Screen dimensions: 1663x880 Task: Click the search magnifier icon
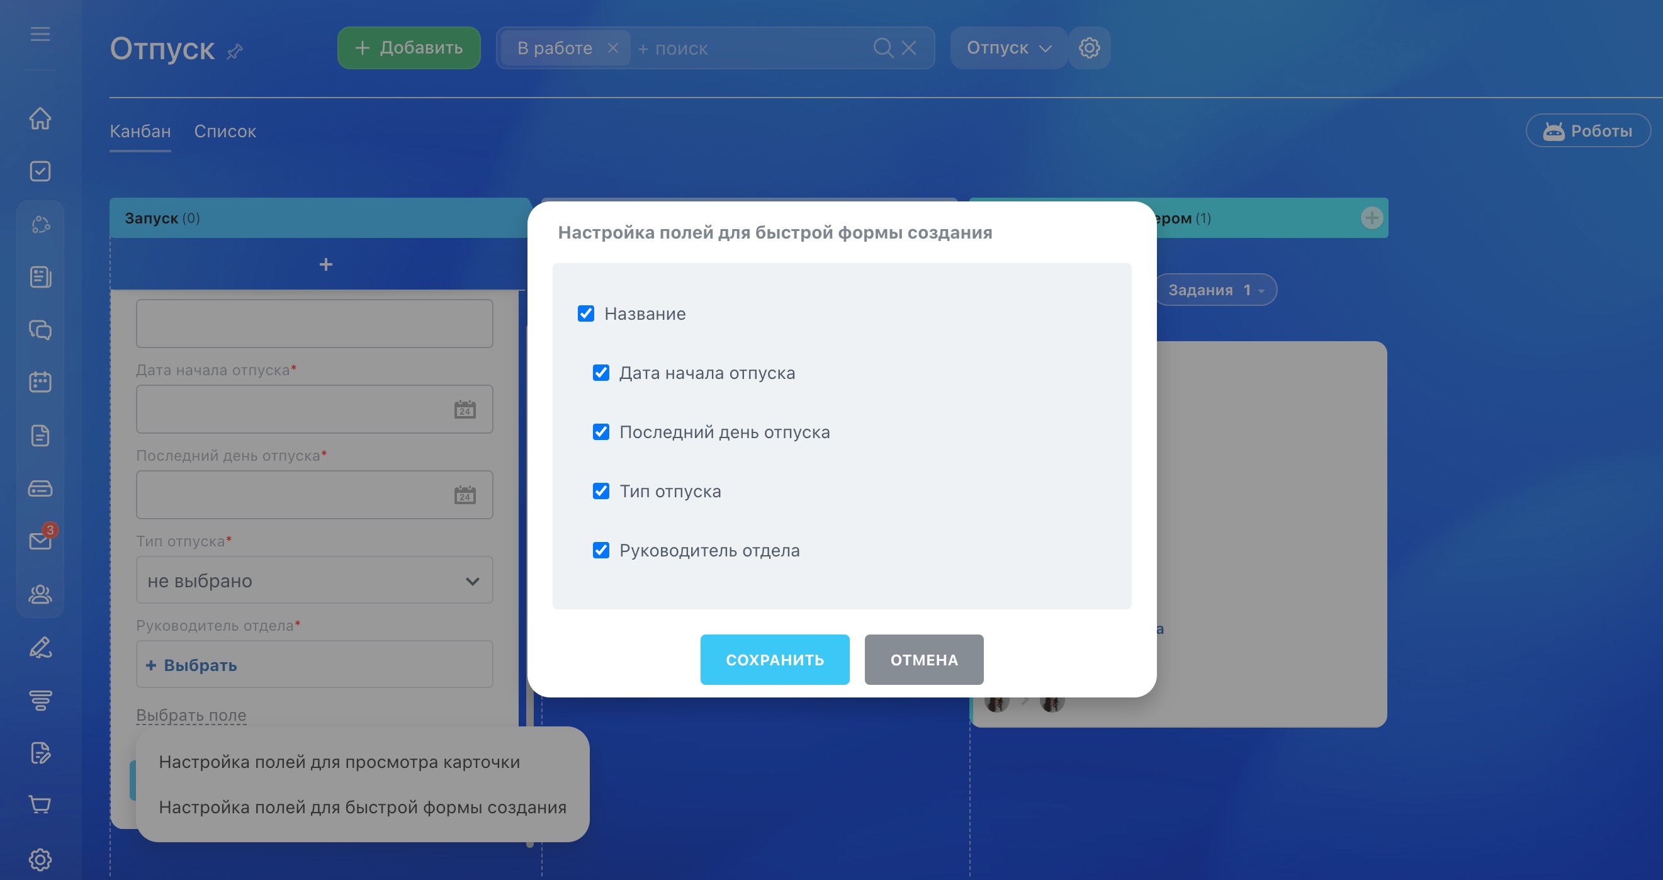pos(882,48)
